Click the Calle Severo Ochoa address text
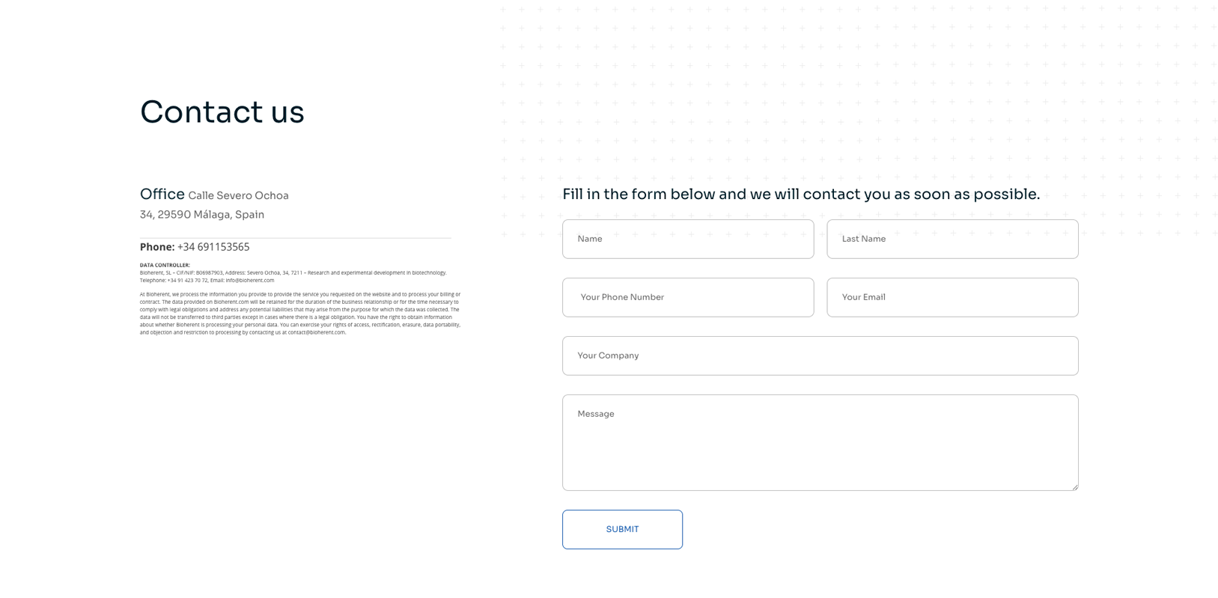This screenshot has height=598, width=1218. tap(238, 196)
